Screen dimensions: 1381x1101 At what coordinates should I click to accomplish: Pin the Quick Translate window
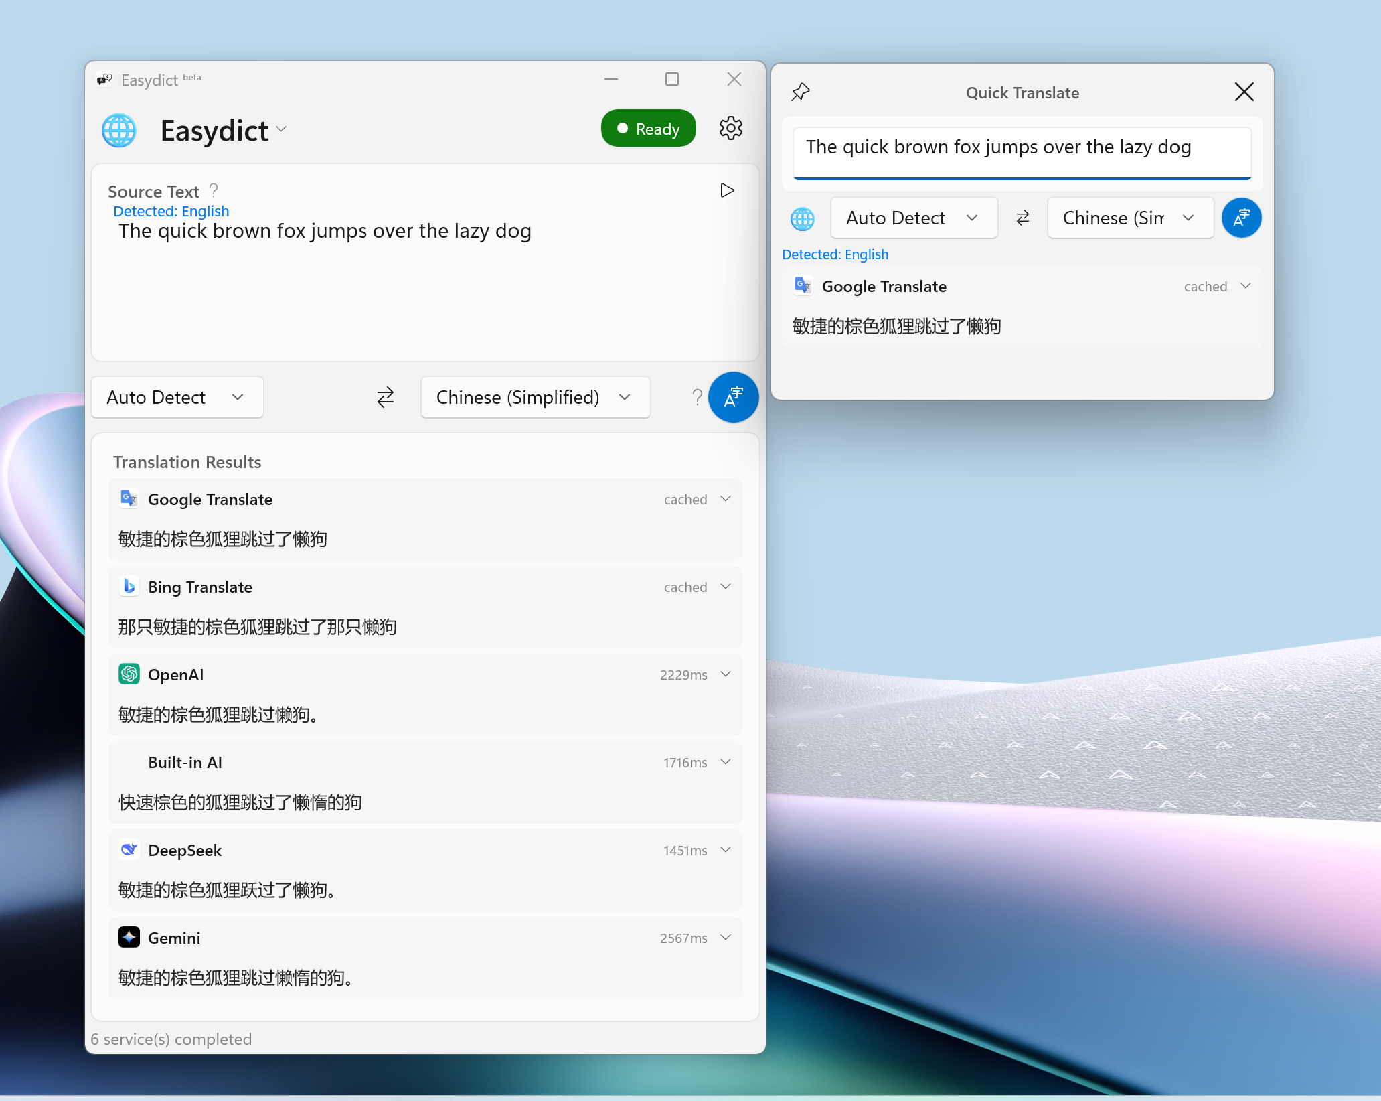pyautogui.click(x=801, y=92)
